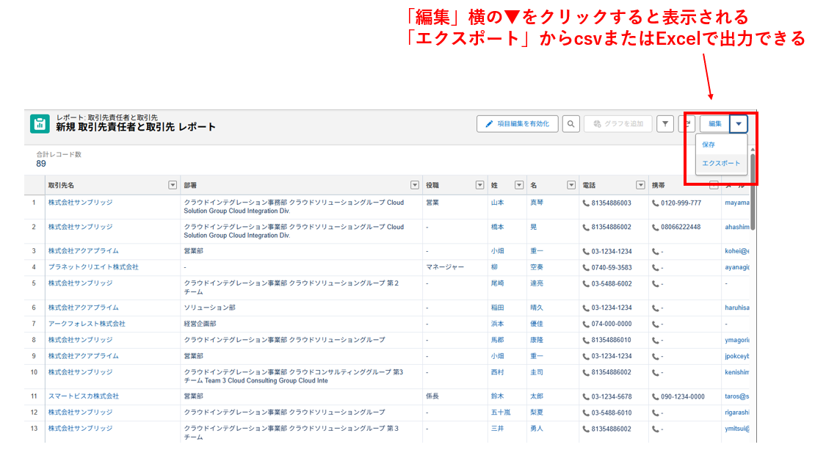Screen dimensions: 815x450
Task: Open プラネットクリエイト株式会社 account link
Action: (93, 267)
